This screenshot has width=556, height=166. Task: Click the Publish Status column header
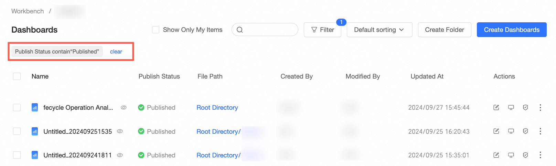tap(159, 76)
